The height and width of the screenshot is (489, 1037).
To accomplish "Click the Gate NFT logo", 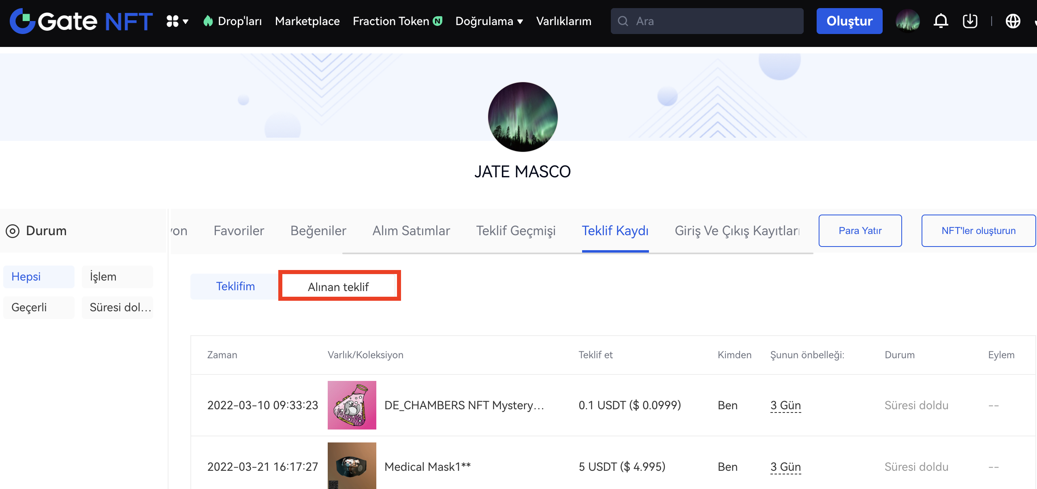I will (x=81, y=21).
